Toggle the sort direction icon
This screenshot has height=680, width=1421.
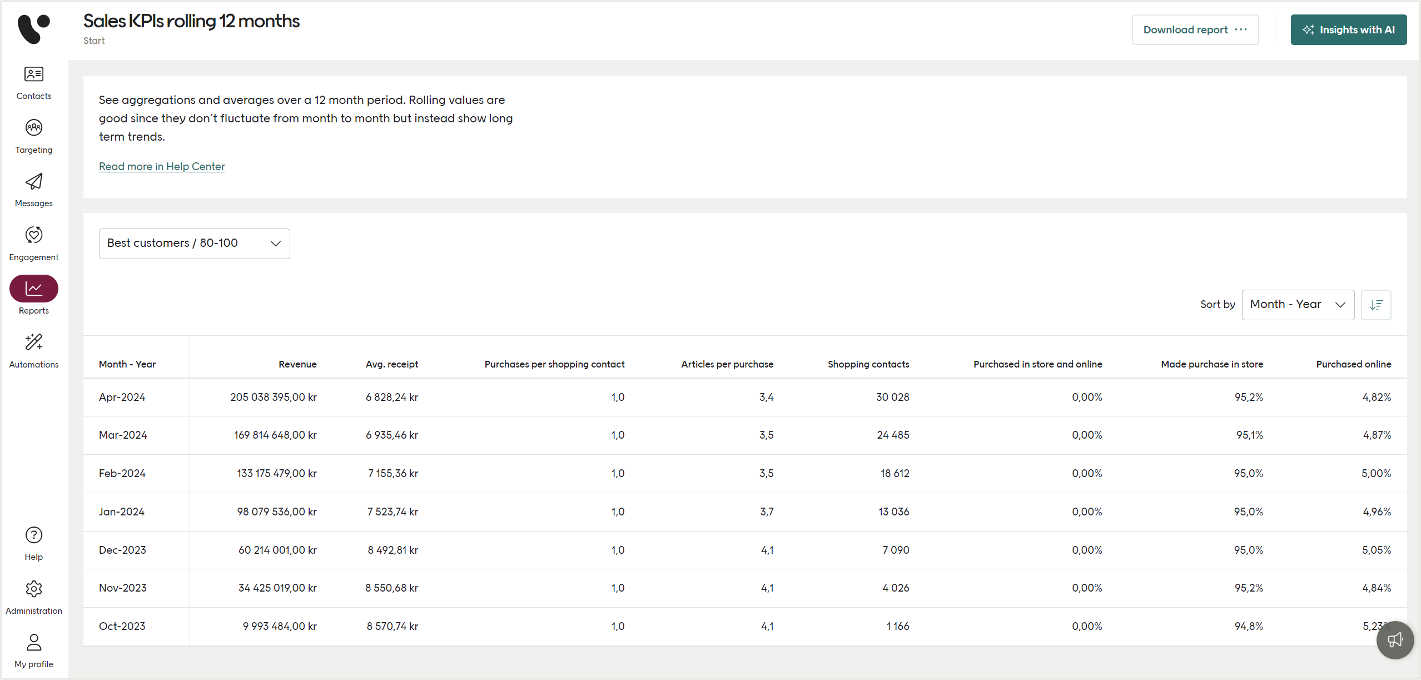point(1376,305)
